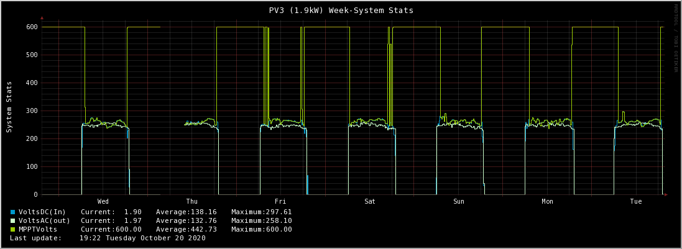Click the Sun label on the x-axis
The height and width of the screenshot is (249, 682).
click(x=458, y=202)
